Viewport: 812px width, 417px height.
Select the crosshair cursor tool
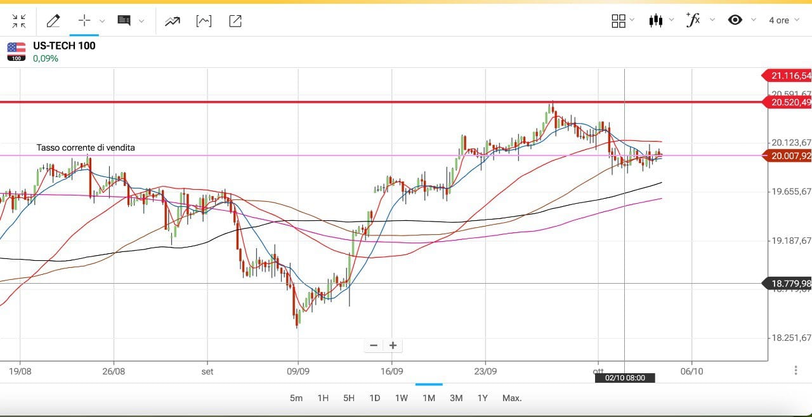tap(84, 21)
